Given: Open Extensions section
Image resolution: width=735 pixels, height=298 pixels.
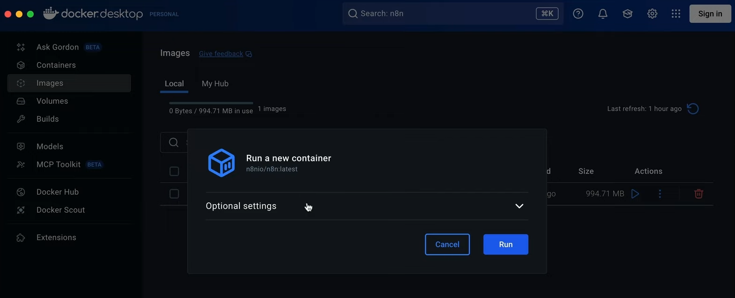Looking at the screenshot, I should tap(69, 238).
